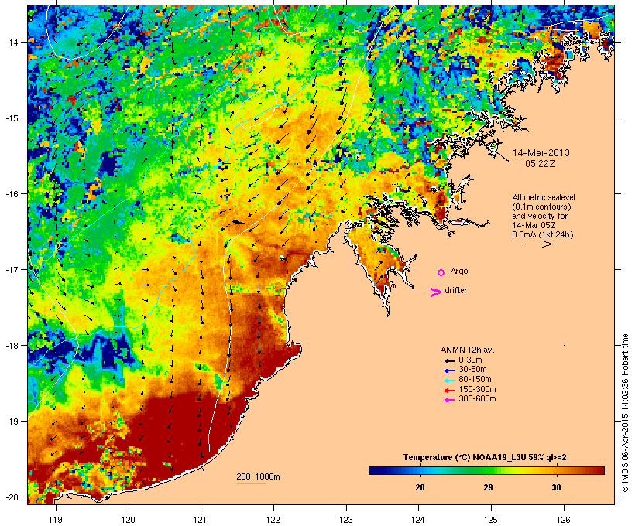Screen dimensions: 635x526
Task: Click the magenta Argo circle marker in legend
Action: 441,272
